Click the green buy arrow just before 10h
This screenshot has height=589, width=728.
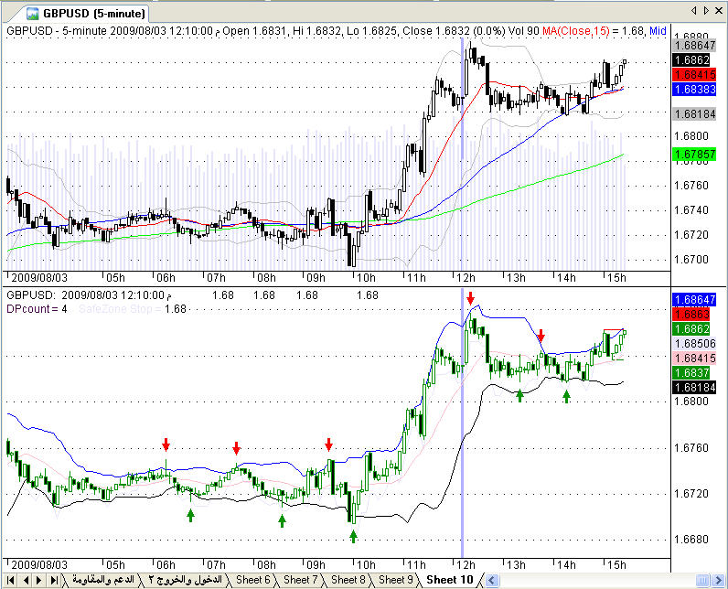[353, 535]
